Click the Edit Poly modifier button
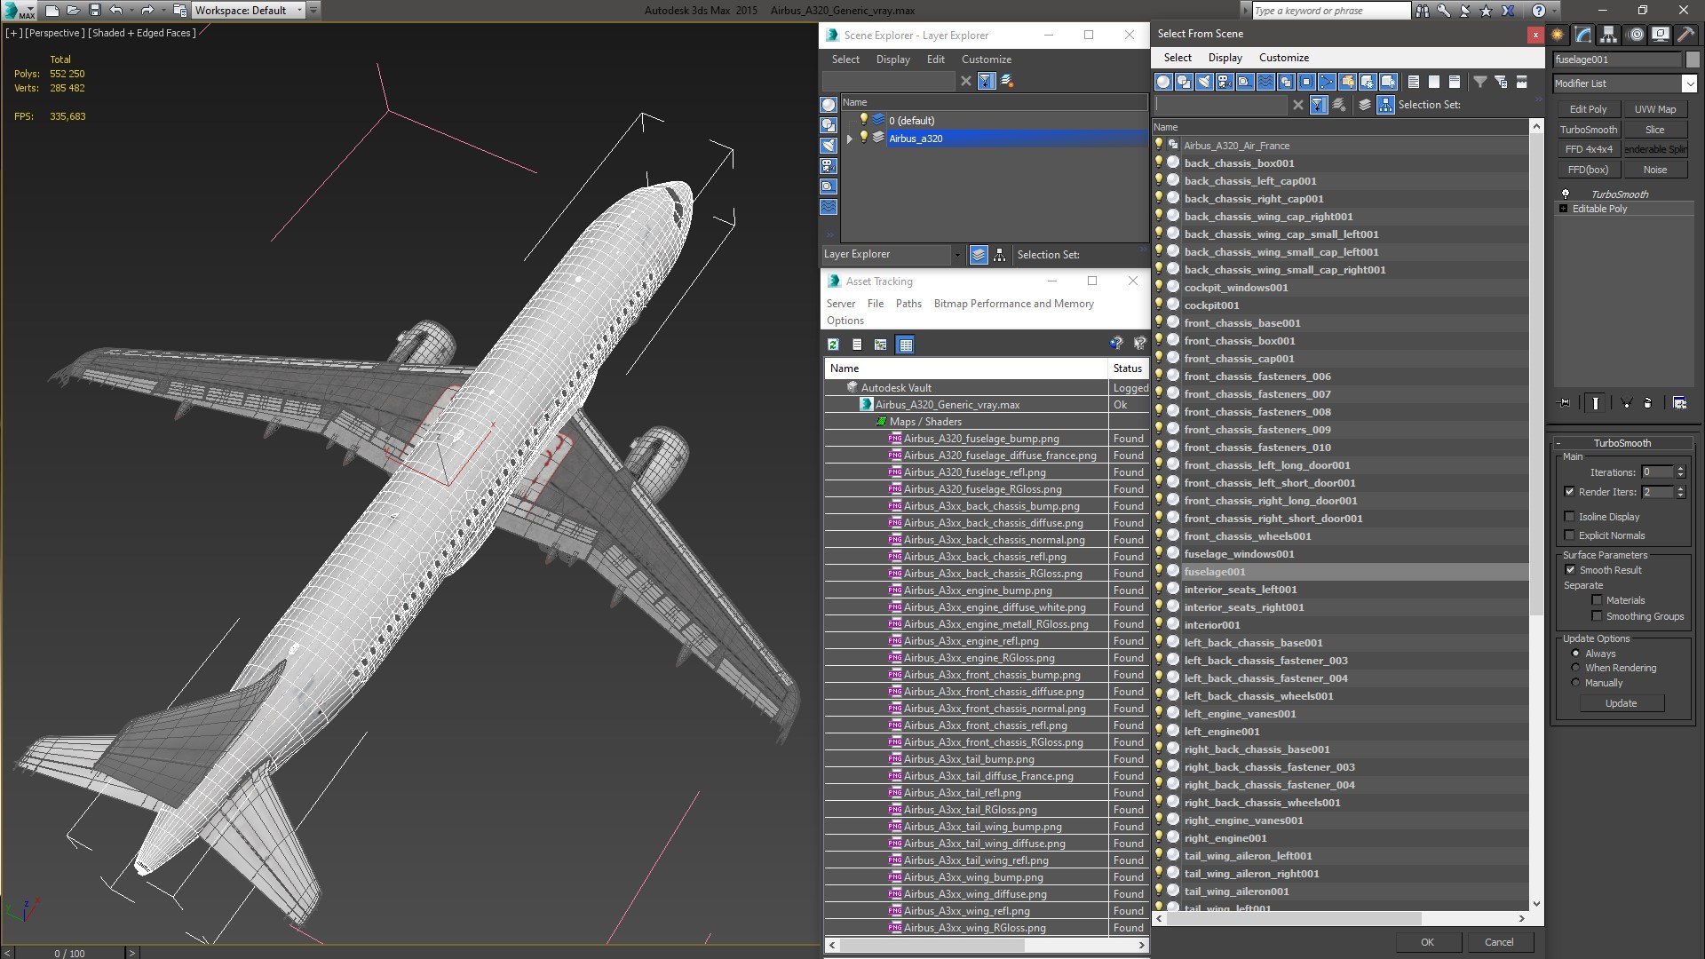 [x=1589, y=109]
